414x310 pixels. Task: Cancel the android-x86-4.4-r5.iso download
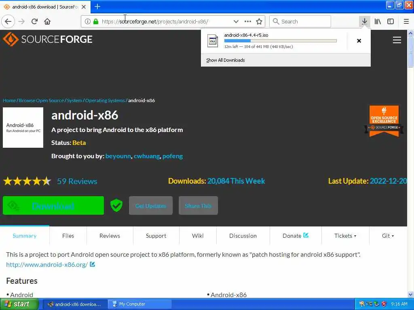359,41
